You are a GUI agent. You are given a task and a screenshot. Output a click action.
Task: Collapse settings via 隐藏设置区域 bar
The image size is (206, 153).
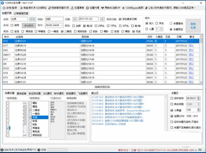point(103,87)
